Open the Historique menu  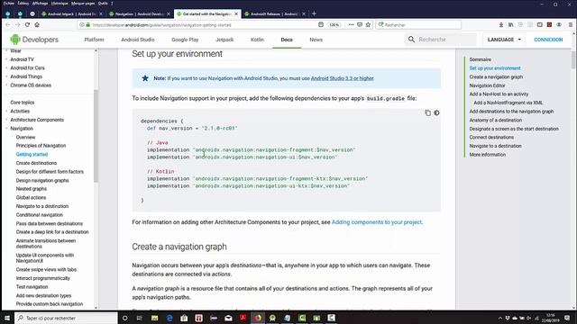tap(60, 4)
